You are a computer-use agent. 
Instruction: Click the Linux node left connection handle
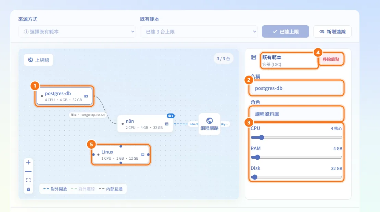93,155
